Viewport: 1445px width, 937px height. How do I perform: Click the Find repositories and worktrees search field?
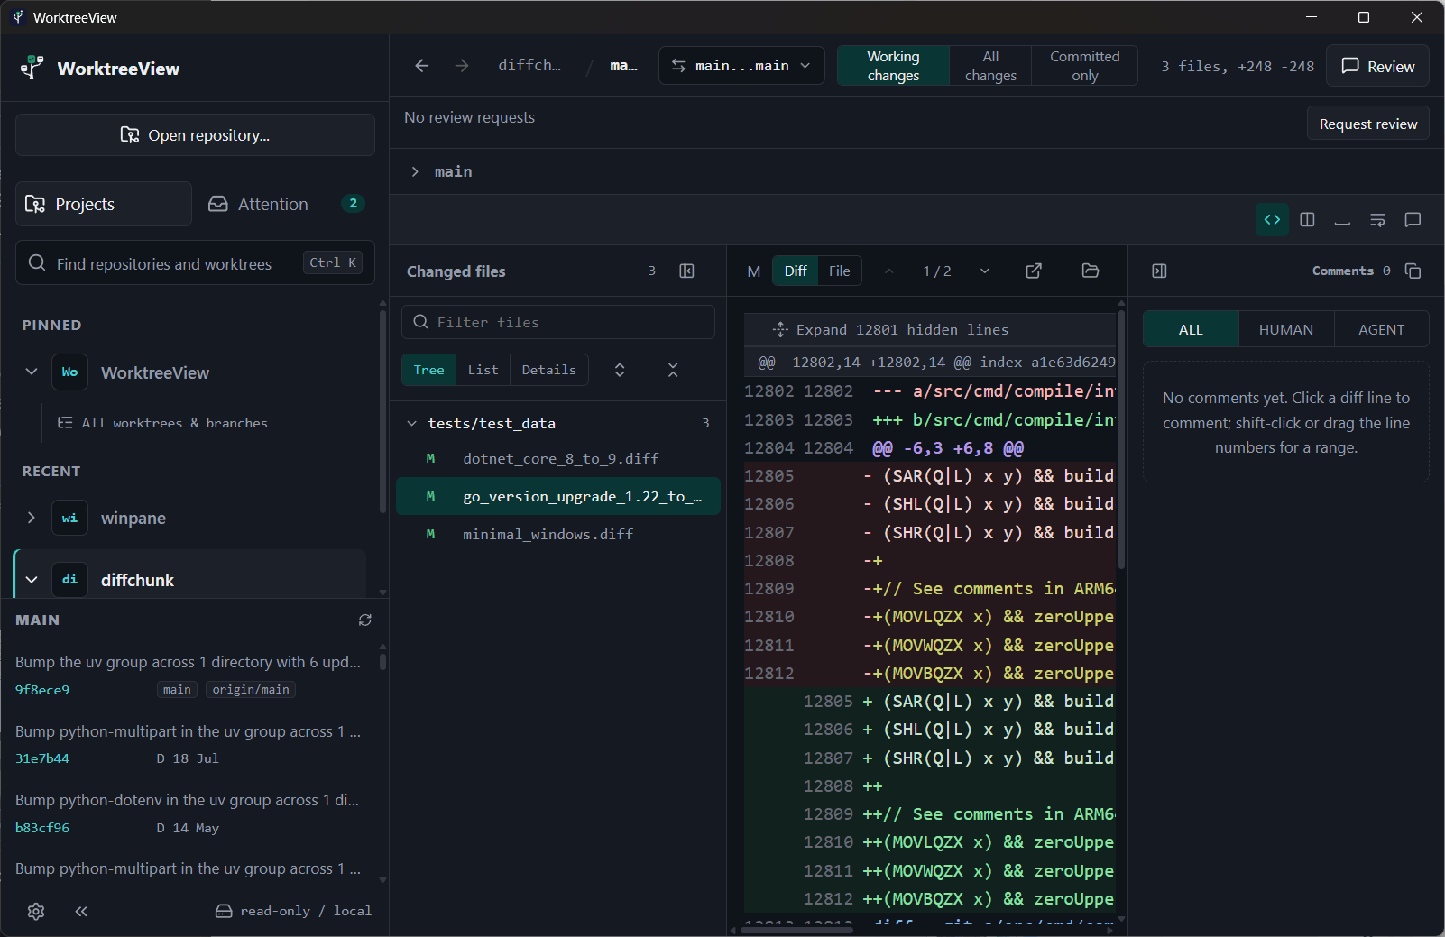tap(195, 262)
